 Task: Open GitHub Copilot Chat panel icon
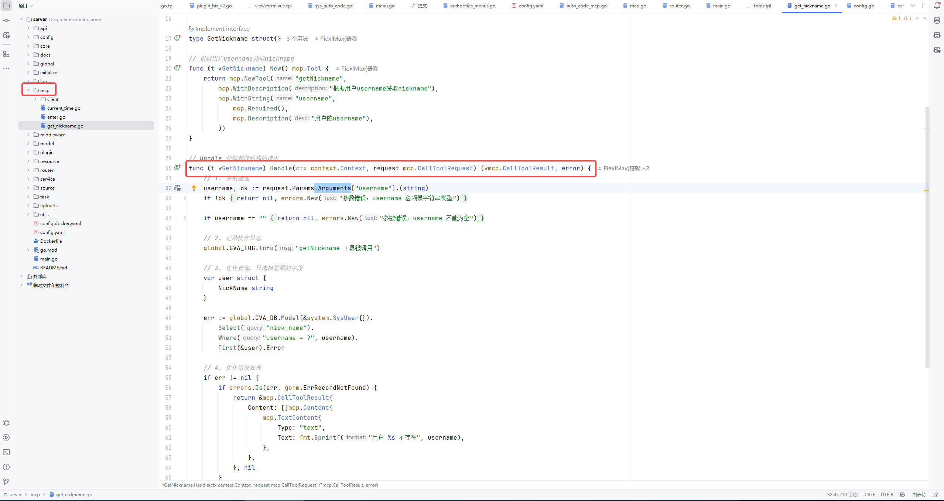click(x=937, y=50)
